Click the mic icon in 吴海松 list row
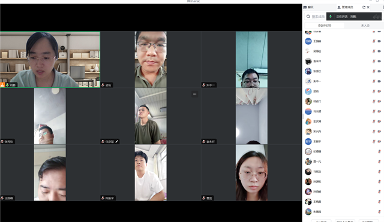 tap(374, 51)
